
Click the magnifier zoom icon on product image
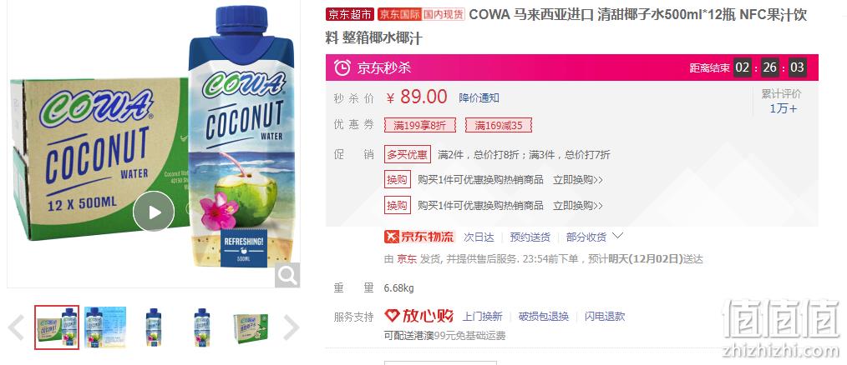[287, 276]
